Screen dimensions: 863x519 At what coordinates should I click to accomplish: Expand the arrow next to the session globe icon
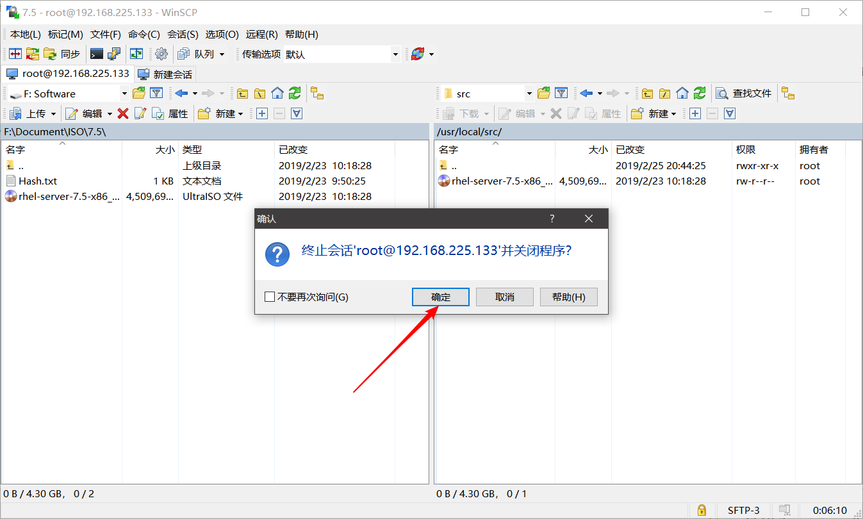pyautogui.click(x=431, y=54)
